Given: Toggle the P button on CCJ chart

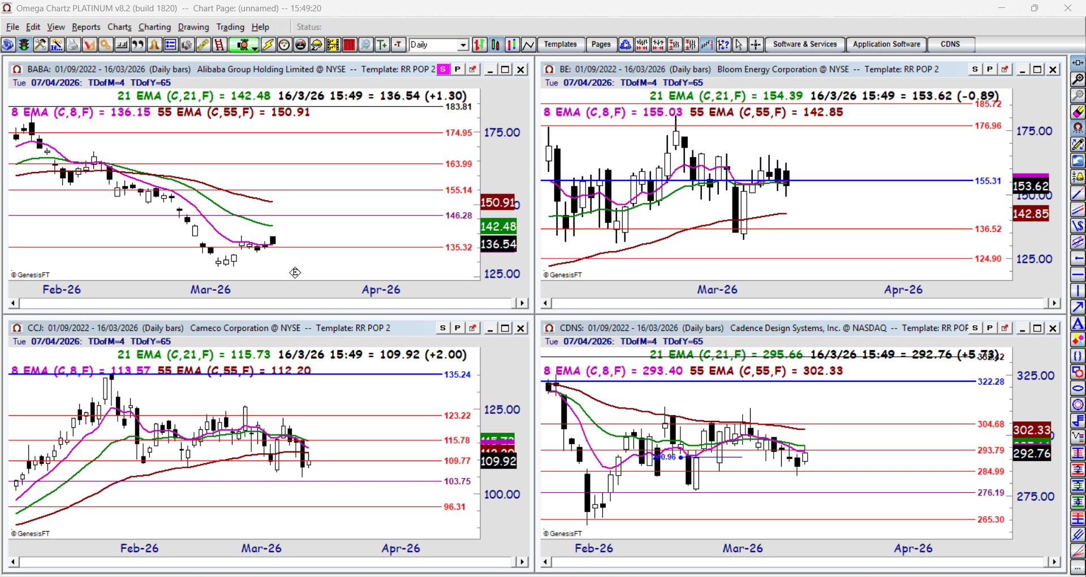Looking at the screenshot, I should (458, 328).
